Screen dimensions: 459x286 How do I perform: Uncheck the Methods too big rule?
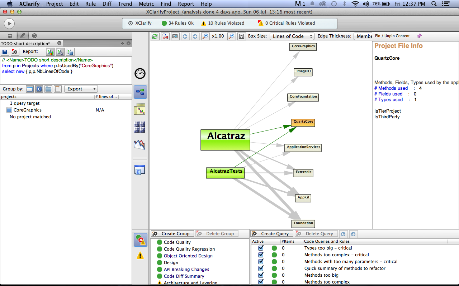261,275
